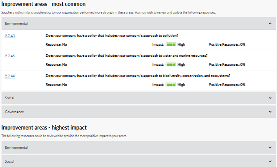Expand the Governance section chevron
277x167 pixels.
click(270, 112)
